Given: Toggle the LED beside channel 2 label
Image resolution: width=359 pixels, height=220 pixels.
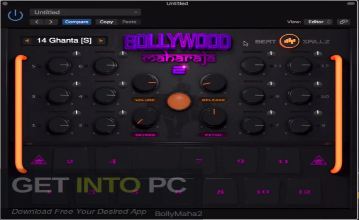Looking at the screenshot, I should 86,125.
